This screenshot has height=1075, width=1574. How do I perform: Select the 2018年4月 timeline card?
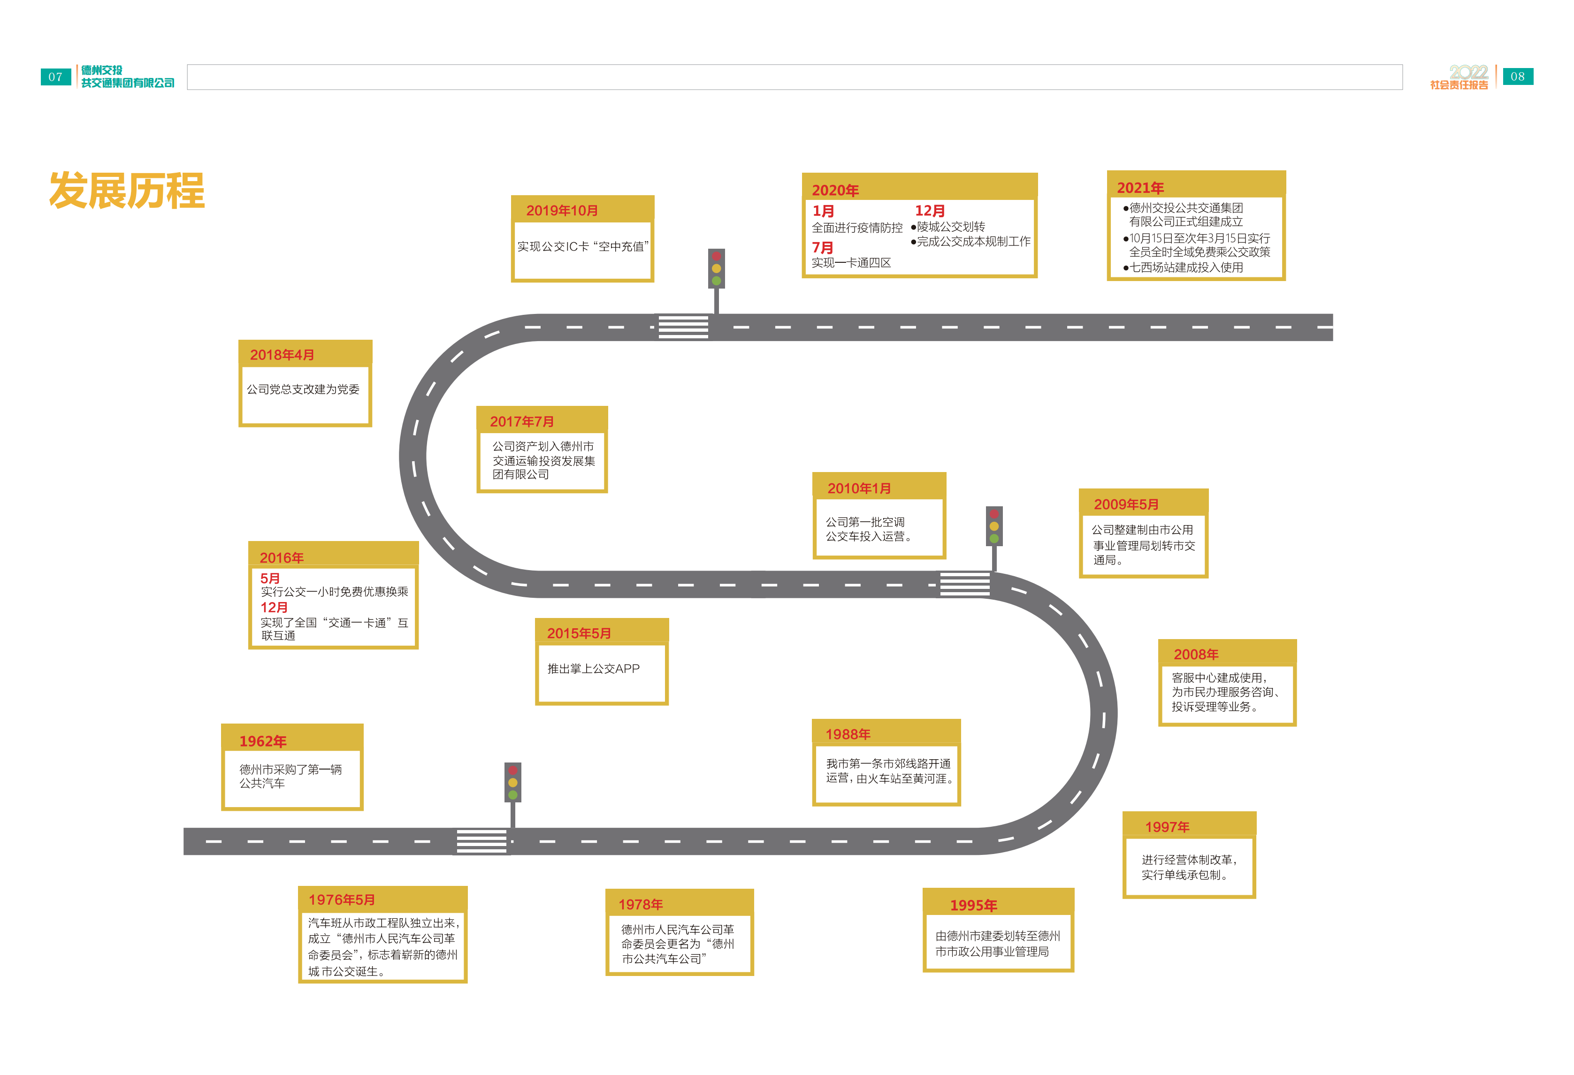(x=305, y=383)
